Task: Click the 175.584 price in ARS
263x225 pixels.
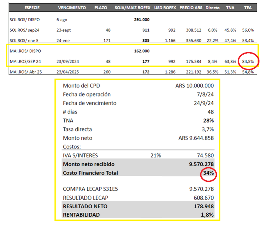Action: tap(193, 62)
